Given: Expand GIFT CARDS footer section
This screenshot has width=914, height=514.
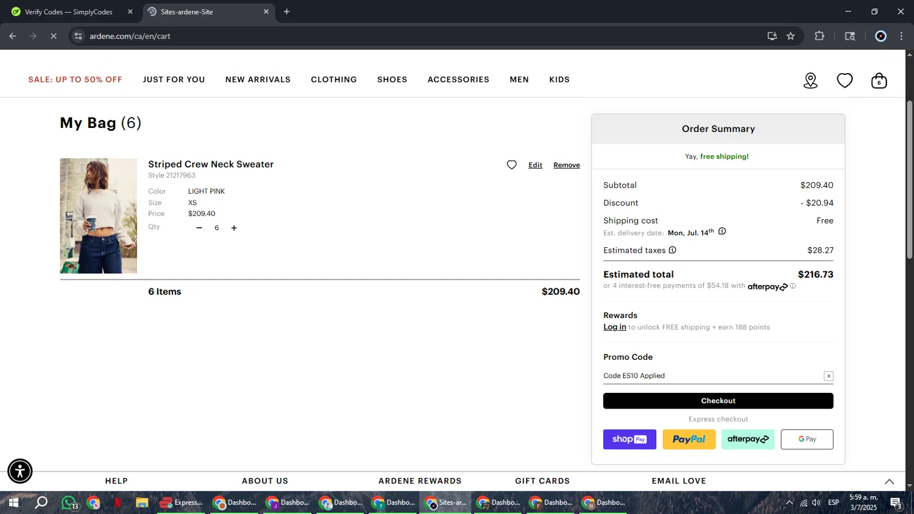Looking at the screenshot, I should tap(542, 481).
